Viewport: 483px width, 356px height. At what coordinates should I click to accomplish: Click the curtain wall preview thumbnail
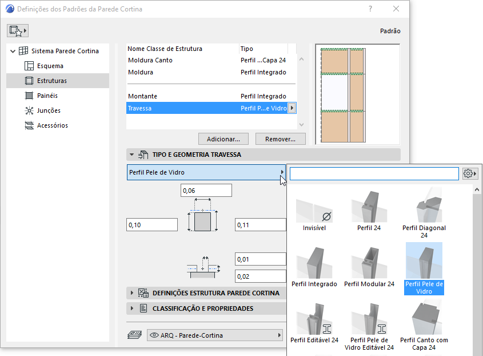tap(358, 94)
